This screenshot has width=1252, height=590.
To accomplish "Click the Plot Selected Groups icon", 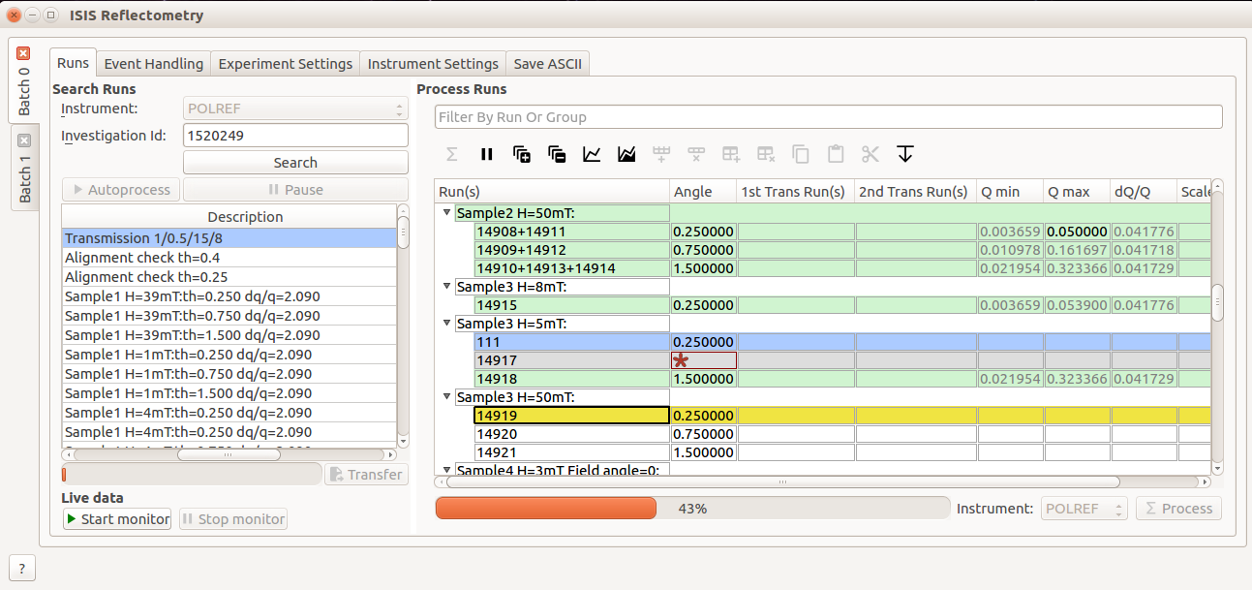I will [x=626, y=154].
